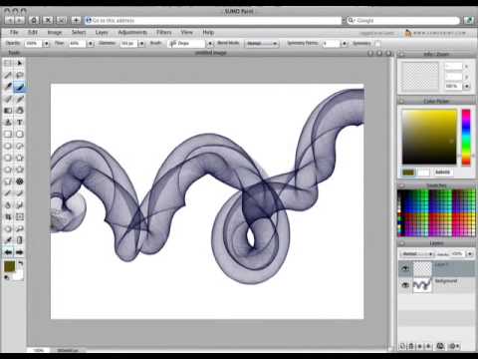Click the Google search field

click(x=403, y=21)
